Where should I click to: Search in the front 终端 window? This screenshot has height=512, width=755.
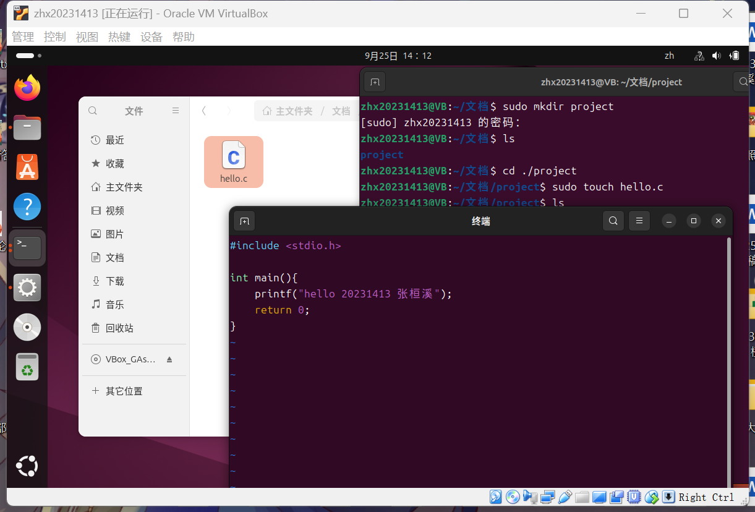coord(613,221)
